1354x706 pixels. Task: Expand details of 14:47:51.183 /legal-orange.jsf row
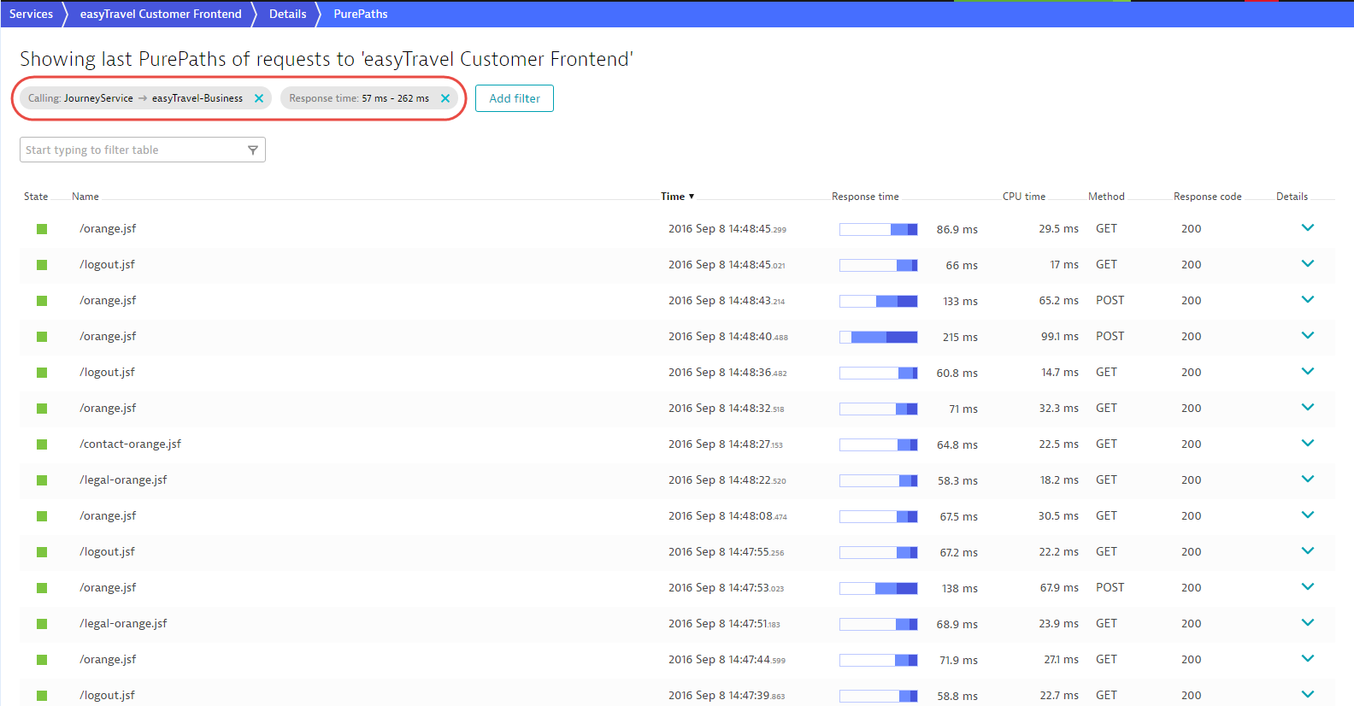[x=1308, y=623]
